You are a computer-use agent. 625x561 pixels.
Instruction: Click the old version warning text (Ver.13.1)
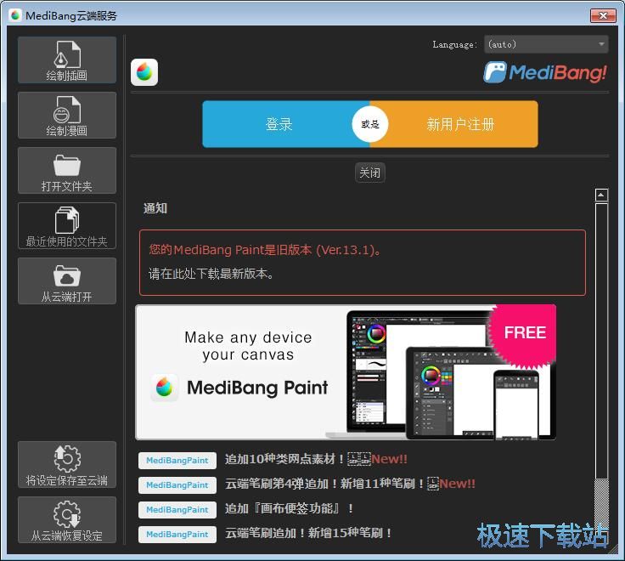point(266,250)
